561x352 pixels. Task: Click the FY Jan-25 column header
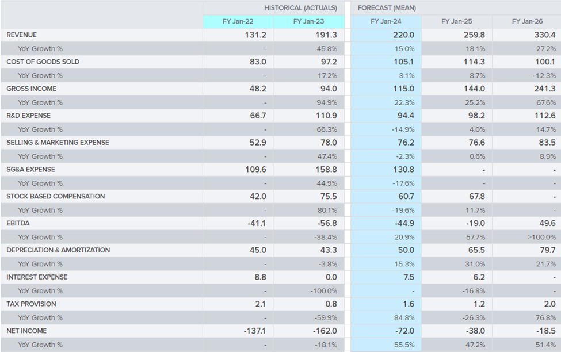pyautogui.click(x=457, y=21)
